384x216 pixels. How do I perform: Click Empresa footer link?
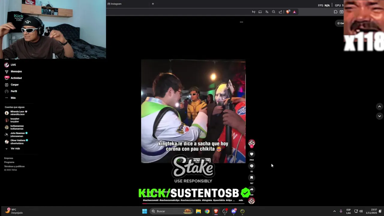[9, 158]
